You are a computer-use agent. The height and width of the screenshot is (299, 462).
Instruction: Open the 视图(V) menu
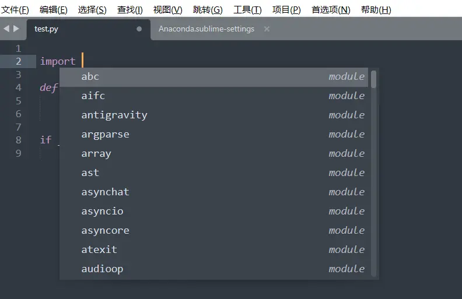tap(168, 10)
